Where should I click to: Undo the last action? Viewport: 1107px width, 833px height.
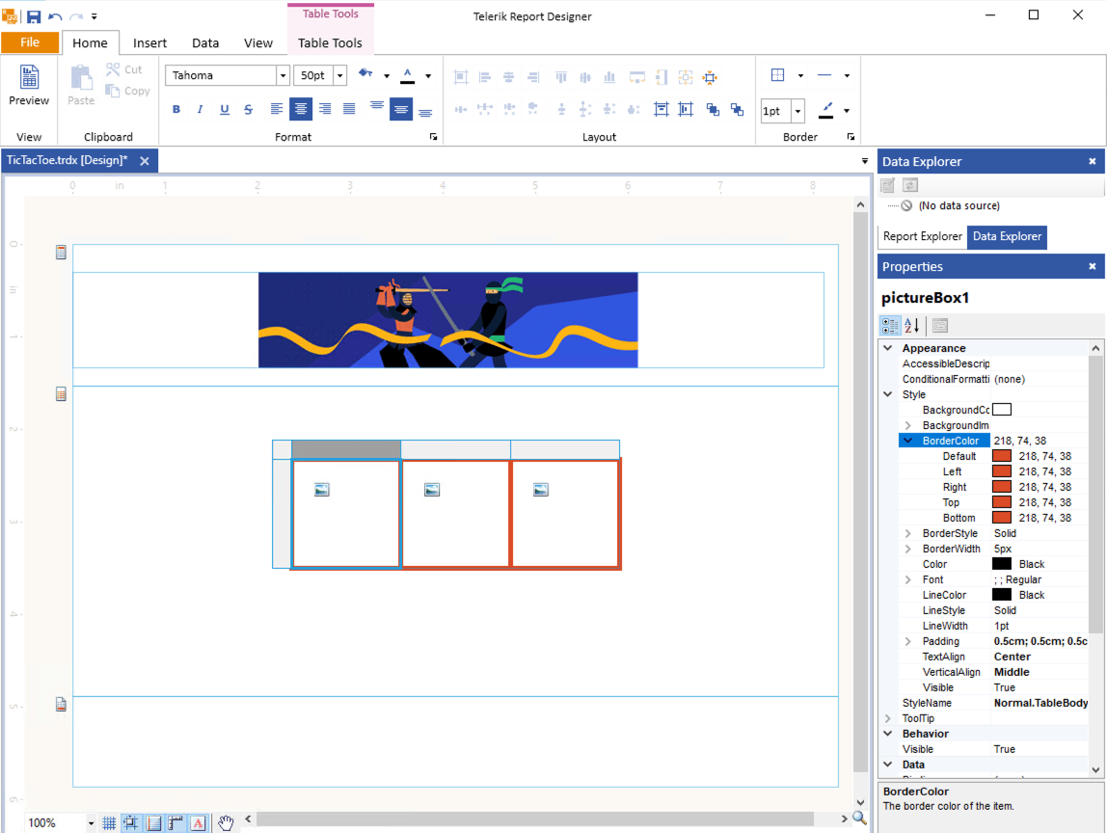coord(55,16)
